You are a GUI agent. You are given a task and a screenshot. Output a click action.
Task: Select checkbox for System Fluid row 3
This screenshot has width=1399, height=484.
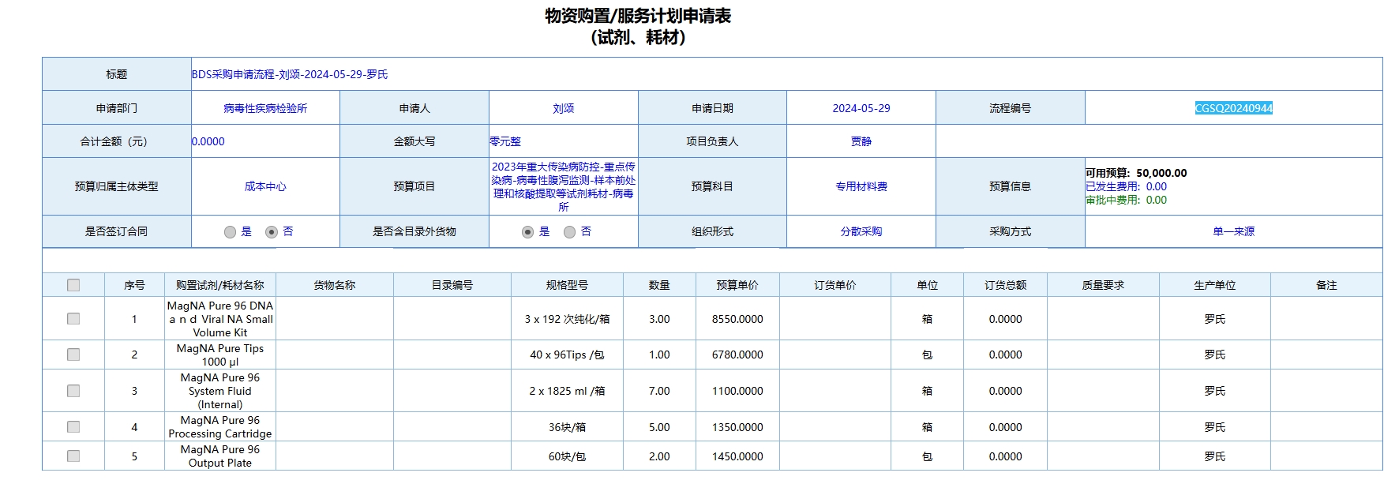coord(73,391)
